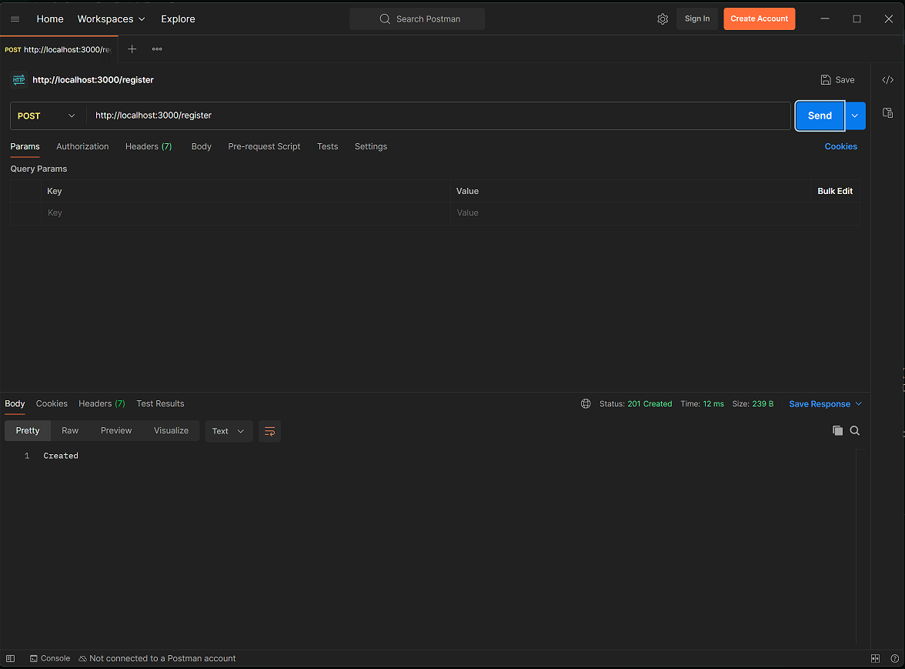
Task: Click the Create Account button
Action: [759, 19]
